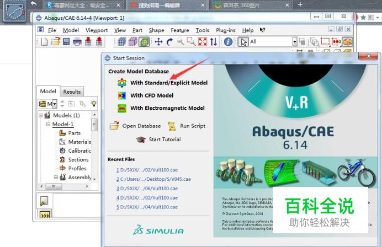Create database With CFD Model
This screenshot has height=247, width=382.
pyautogui.click(x=152, y=95)
